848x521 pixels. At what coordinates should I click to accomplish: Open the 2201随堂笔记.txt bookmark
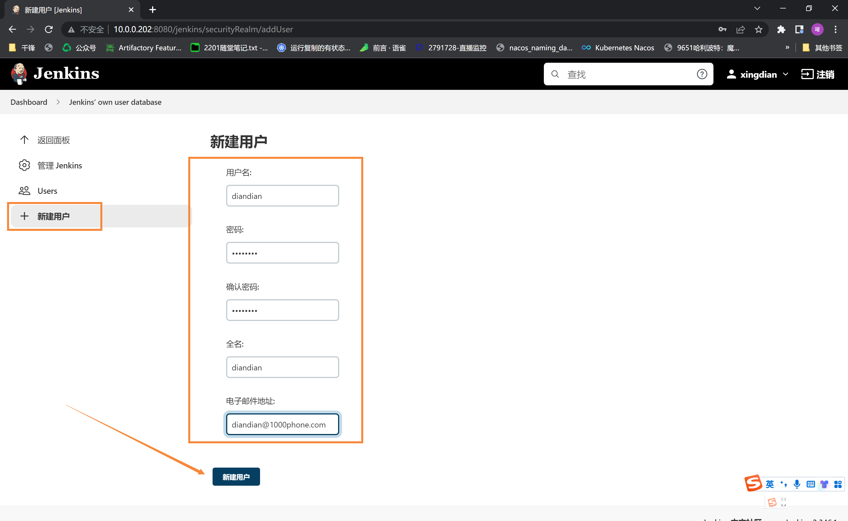coord(229,47)
